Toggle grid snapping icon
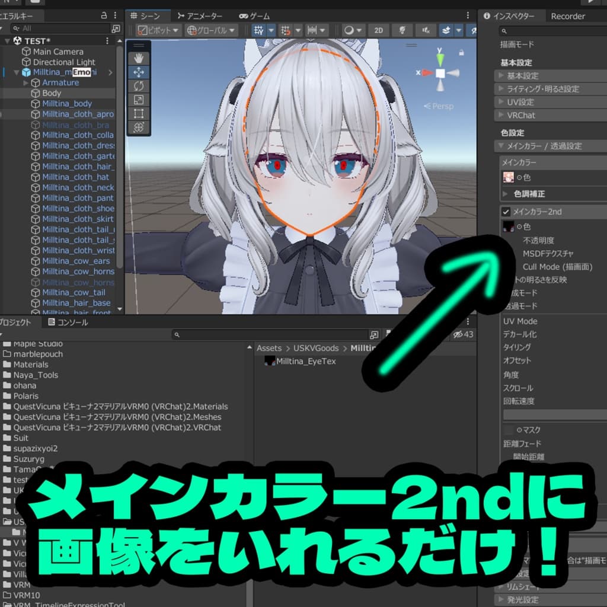The height and width of the screenshot is (607, 607). tap(286, 30)
